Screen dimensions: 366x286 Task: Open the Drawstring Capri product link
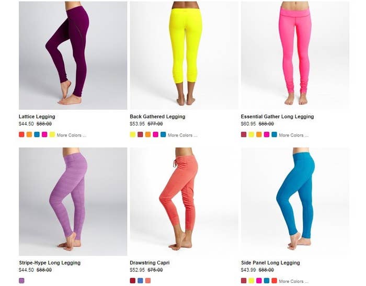[x=150, y=262]
